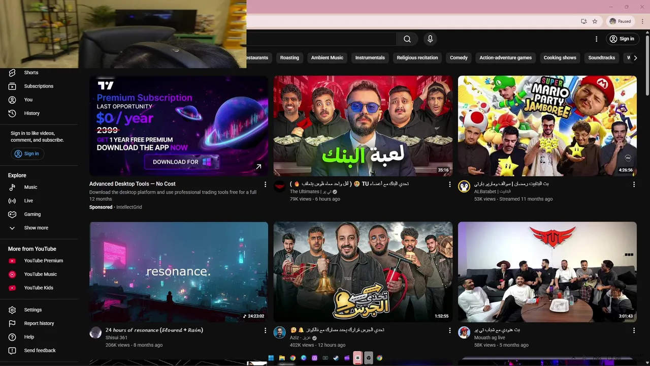Click DOWNLOAD FOR Windows button in ad

182,162
